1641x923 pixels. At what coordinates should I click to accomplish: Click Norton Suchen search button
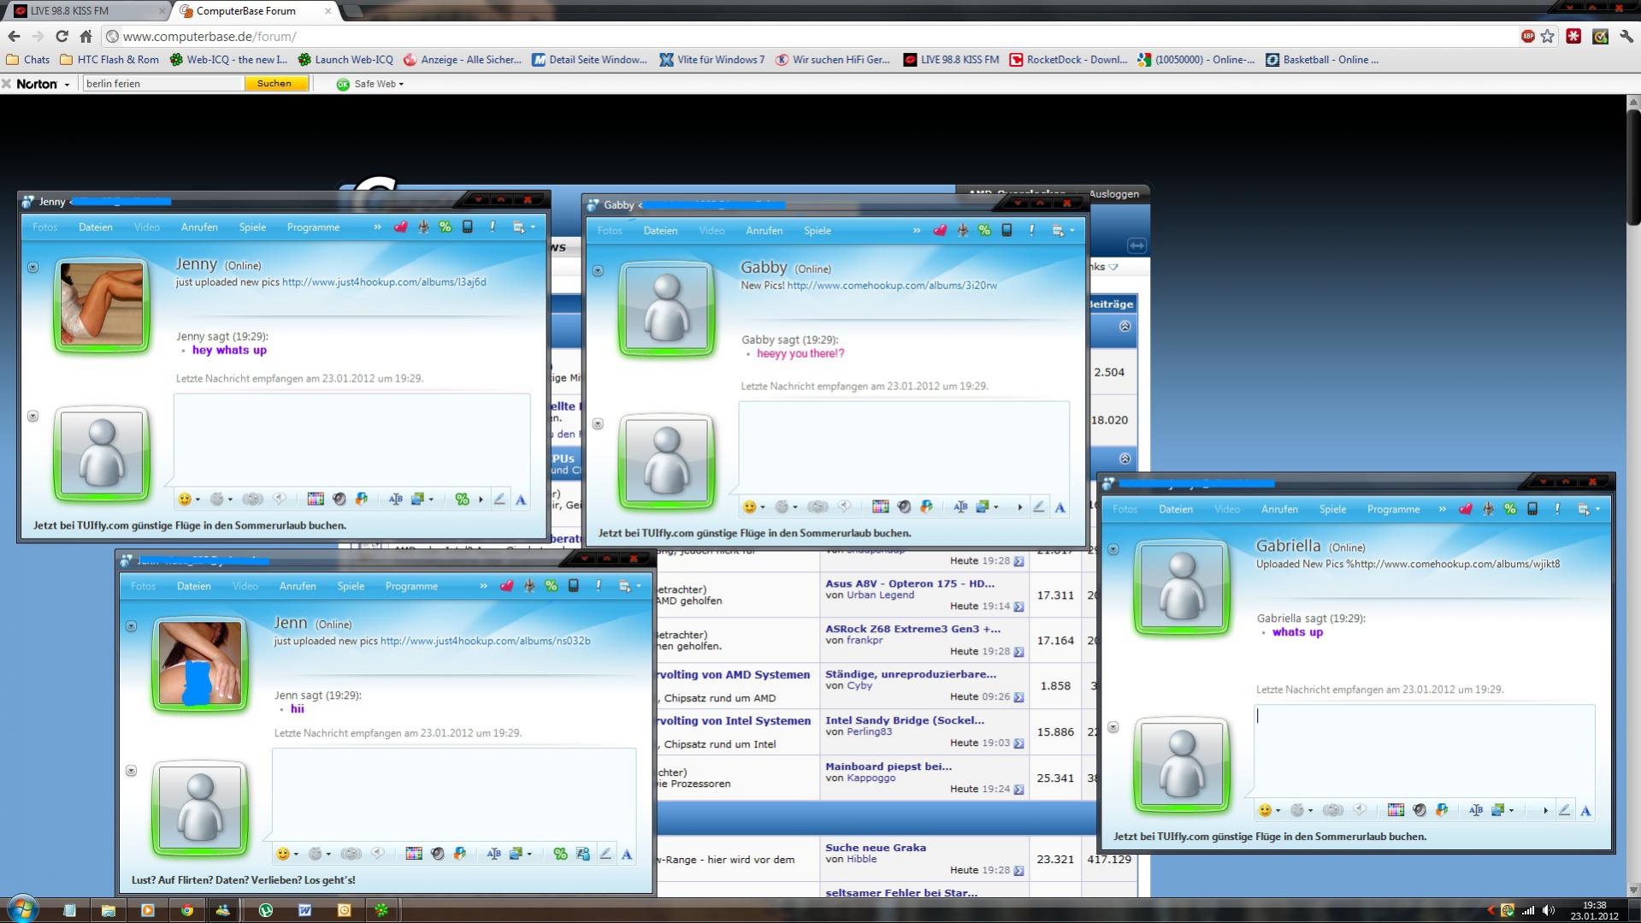coord(274,84)
